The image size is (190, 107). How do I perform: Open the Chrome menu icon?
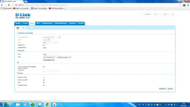coord(188,5)
